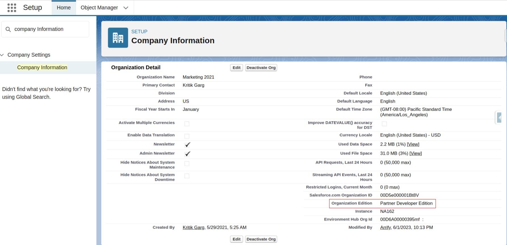Toggle Hide Notices About System Maintenance checkbox
The image size is (507, 245).
pos(187,163)
